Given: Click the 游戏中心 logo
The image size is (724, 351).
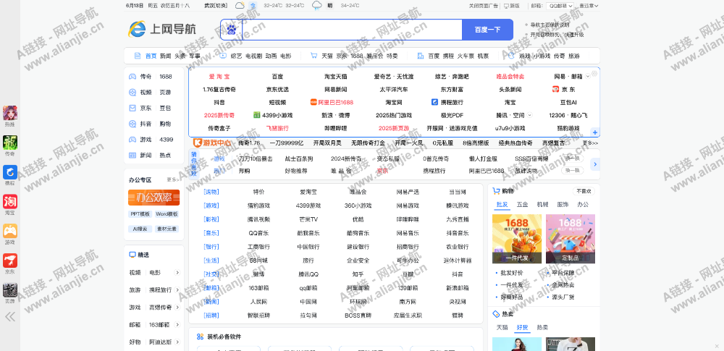Looking at the screenshot, I should tap(212, 143).
